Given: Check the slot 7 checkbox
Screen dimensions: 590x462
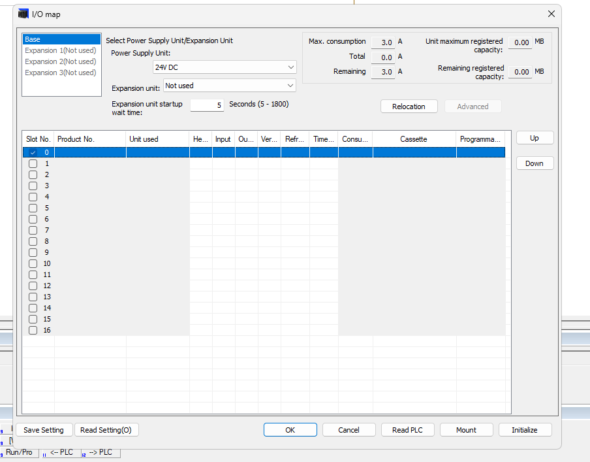Looking at the screenshot, I should point(33,230).
